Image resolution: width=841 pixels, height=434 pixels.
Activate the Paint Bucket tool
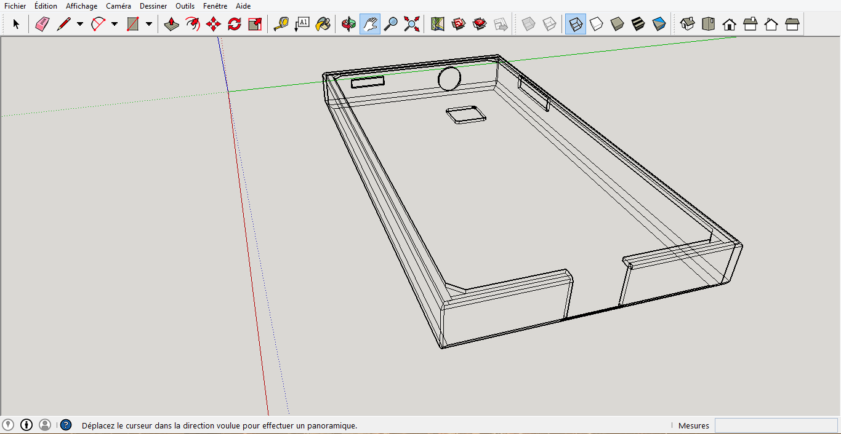[323, 25]
